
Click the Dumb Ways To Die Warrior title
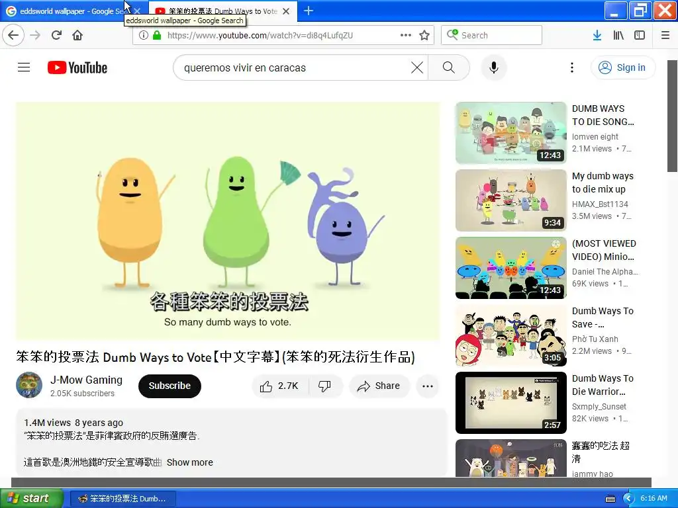click(603, 385)
